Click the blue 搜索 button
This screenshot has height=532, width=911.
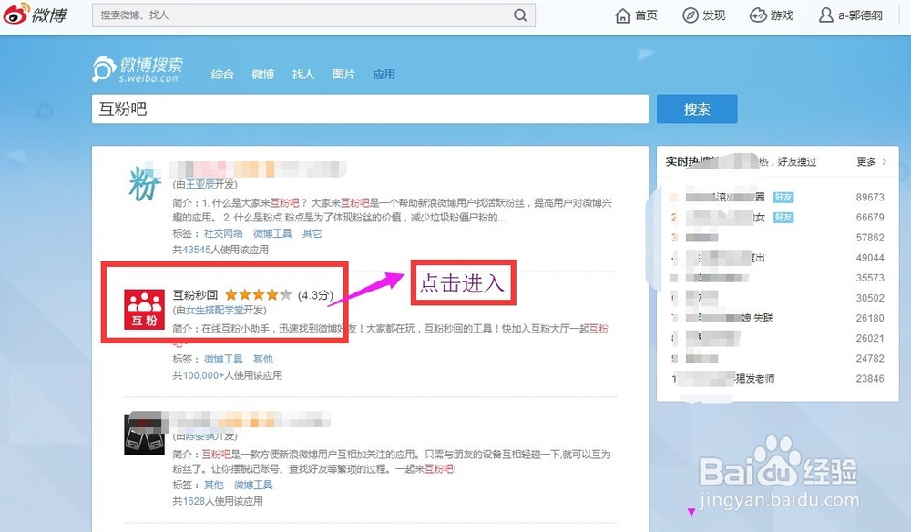click(697, 108)
